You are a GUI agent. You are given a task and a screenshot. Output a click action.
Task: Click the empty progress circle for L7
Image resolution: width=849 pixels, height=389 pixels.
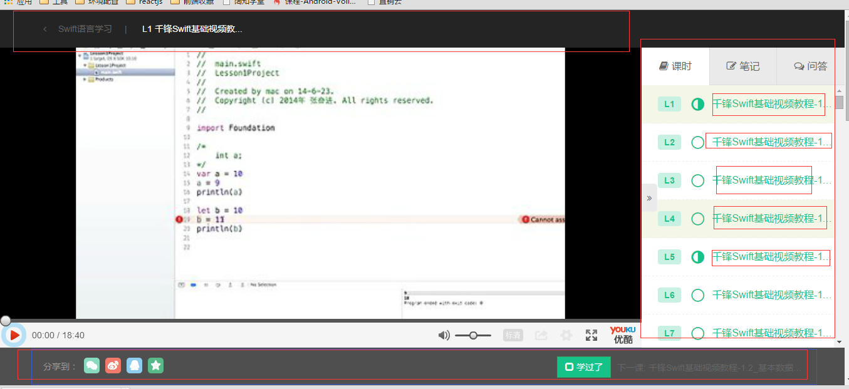(697, 333)
